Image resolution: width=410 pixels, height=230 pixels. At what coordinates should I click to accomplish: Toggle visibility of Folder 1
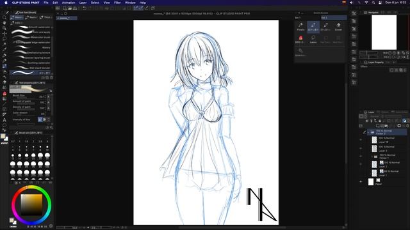[x=361, y=157]
